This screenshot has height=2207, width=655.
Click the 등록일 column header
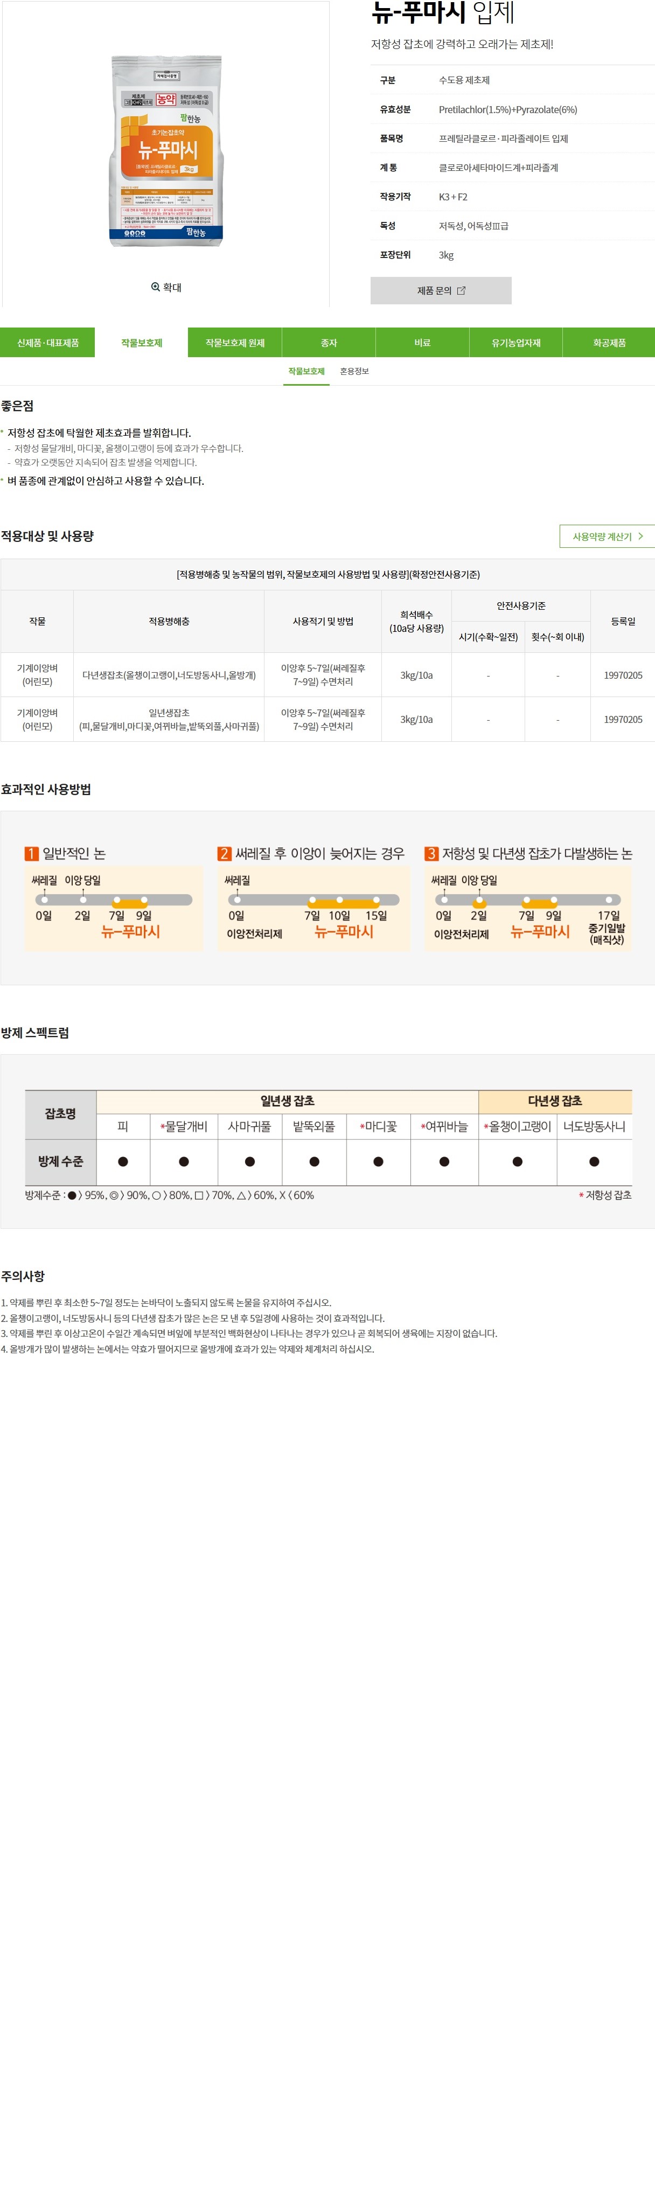(x=623, y=621)
